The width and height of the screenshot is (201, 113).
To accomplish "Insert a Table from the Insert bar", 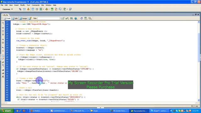I will (33, 9).
